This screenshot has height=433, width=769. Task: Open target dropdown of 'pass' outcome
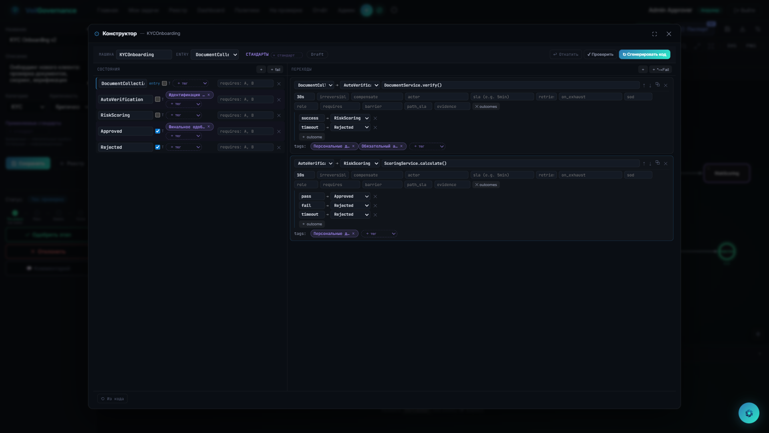pyautogui.click(x=350, y=196)
